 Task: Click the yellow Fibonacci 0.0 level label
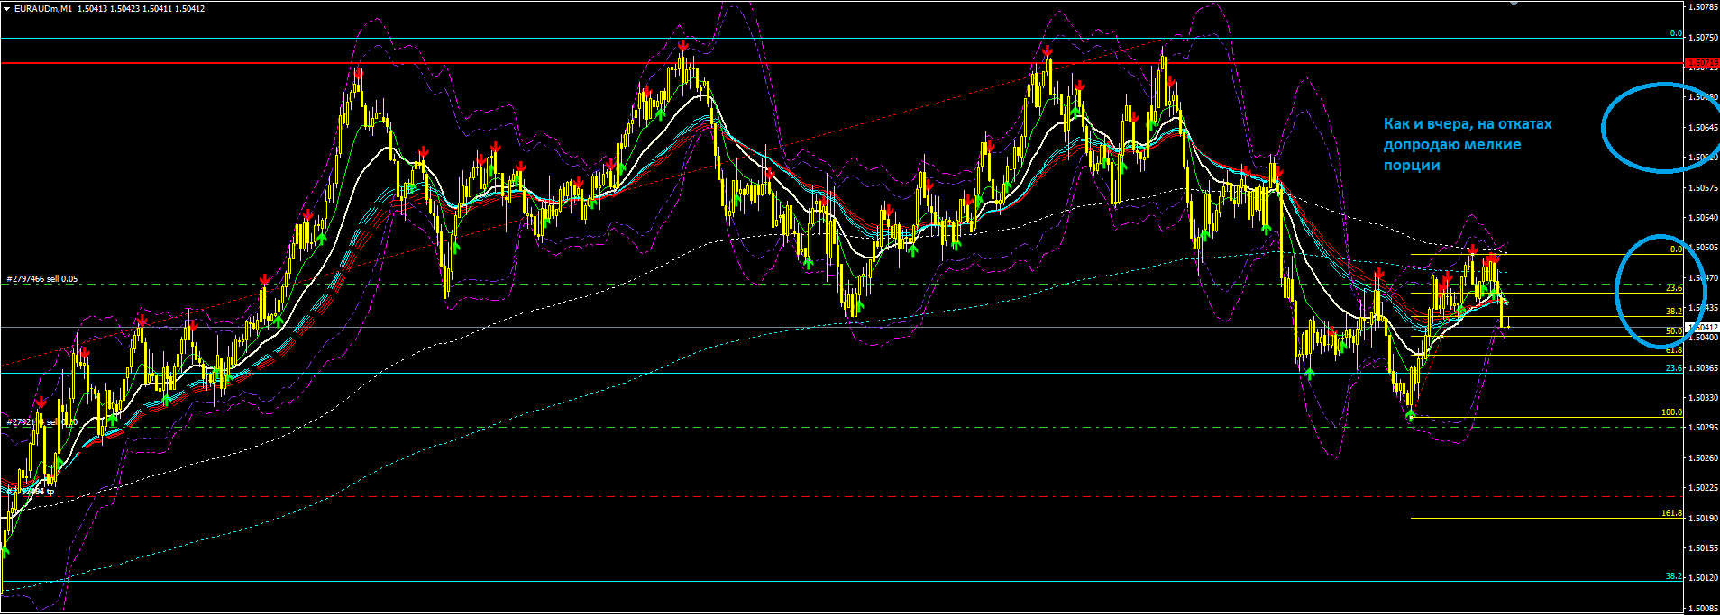click(1676, 249)
